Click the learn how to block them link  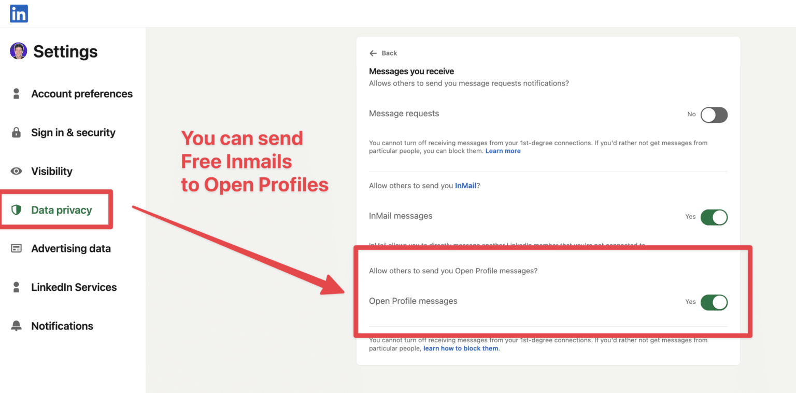[460, 348]
